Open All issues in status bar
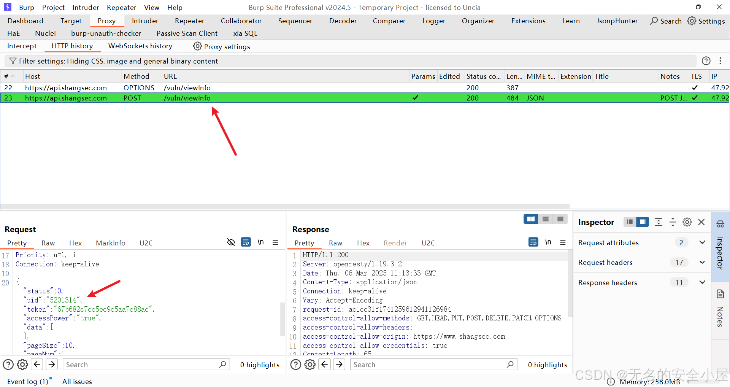The height and width of the screenshot is (387, 730). [77, 381]
